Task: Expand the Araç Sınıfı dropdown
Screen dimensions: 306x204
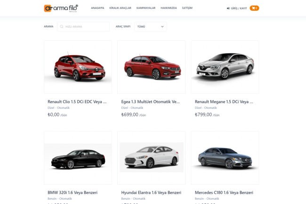Action: tap(150, 27)
